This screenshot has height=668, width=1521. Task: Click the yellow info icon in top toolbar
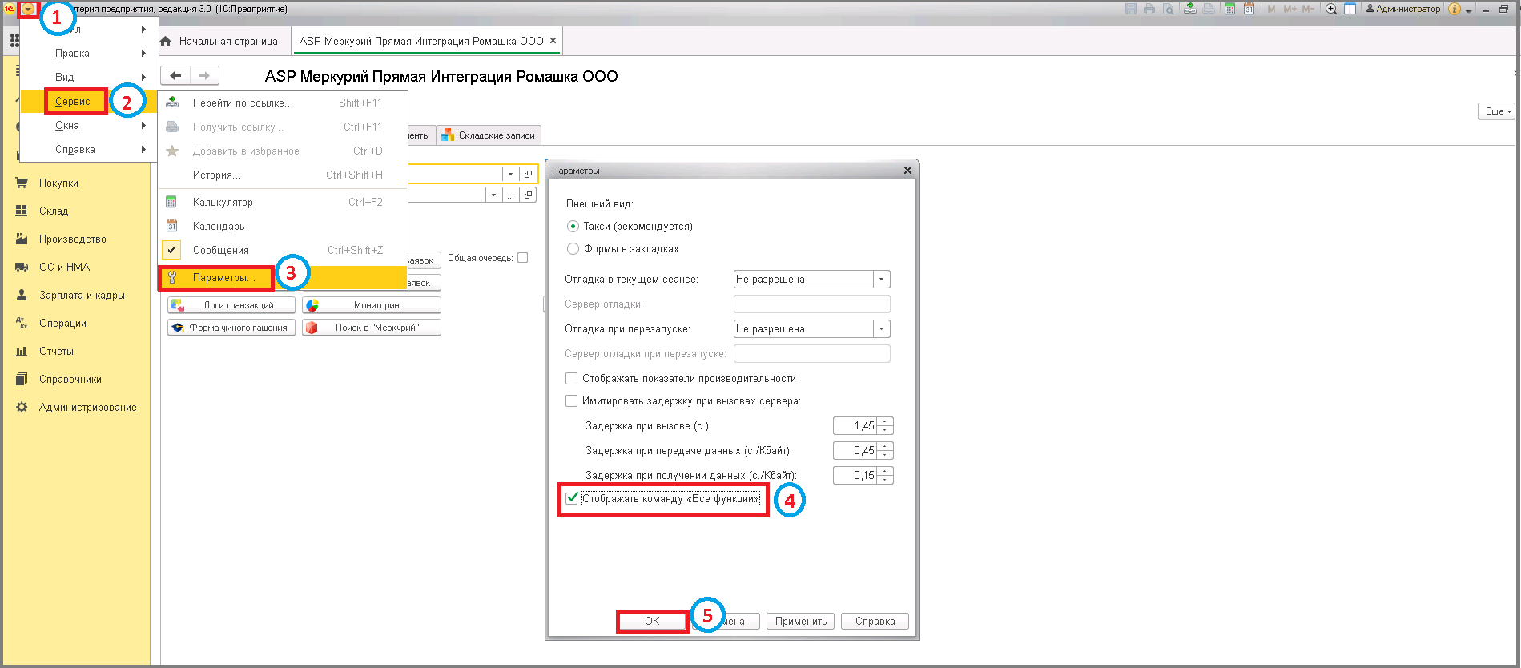[x=1455, y=9]
